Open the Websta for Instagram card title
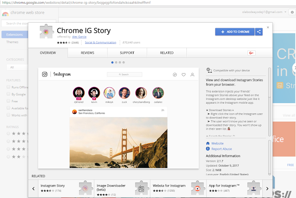 (x=169, y=186)
